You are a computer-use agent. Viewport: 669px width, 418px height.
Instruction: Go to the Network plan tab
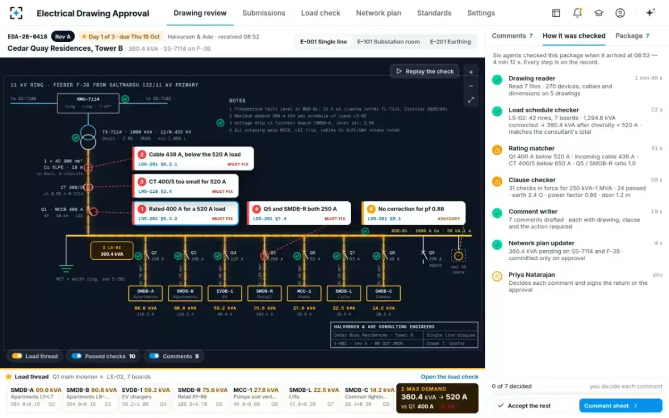point(379,13)
